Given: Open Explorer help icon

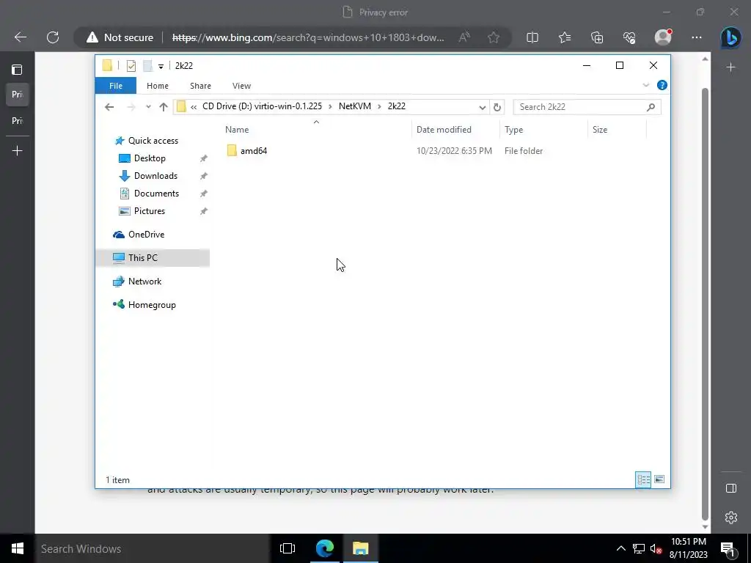Looking at the screenshot, I should pos(662,85).
